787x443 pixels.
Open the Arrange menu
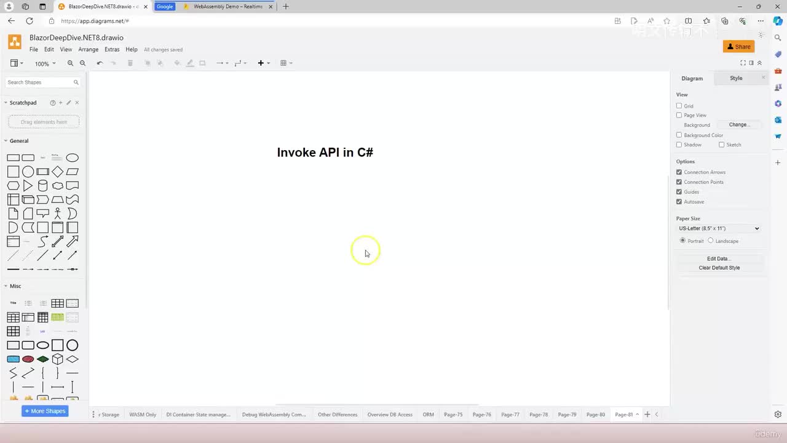[x=89, y=49]
